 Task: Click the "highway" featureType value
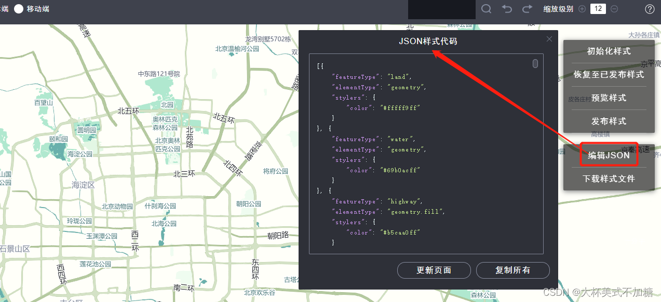click(404, 201)
